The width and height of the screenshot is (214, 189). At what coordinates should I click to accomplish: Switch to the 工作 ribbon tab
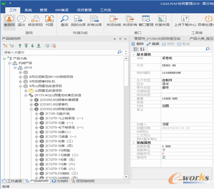(x=13, y=10)
